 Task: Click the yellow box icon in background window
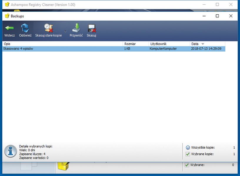click(x=63, y=166)
